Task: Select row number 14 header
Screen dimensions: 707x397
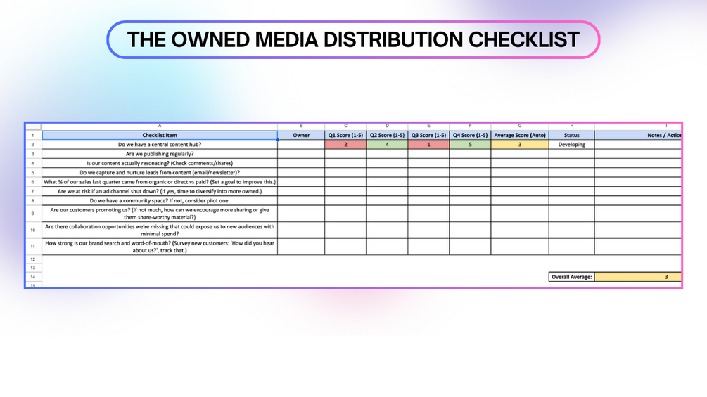Action: pyautogui.click(x=33, y=277)
